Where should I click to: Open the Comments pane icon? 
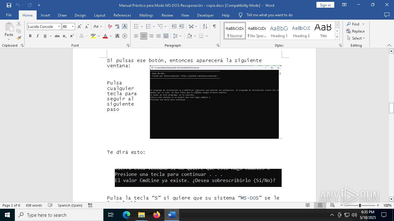pyautogui.click(x=387, y=15)
